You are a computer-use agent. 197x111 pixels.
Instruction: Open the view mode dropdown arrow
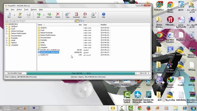click(x=83, y=21)
